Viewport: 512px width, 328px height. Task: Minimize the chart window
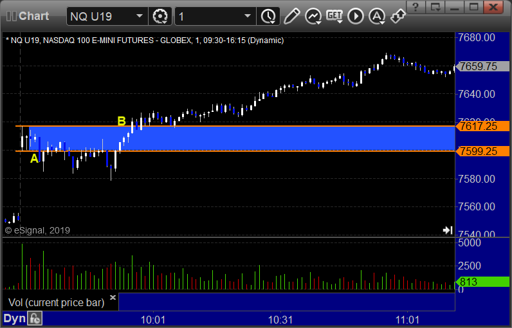455,7
